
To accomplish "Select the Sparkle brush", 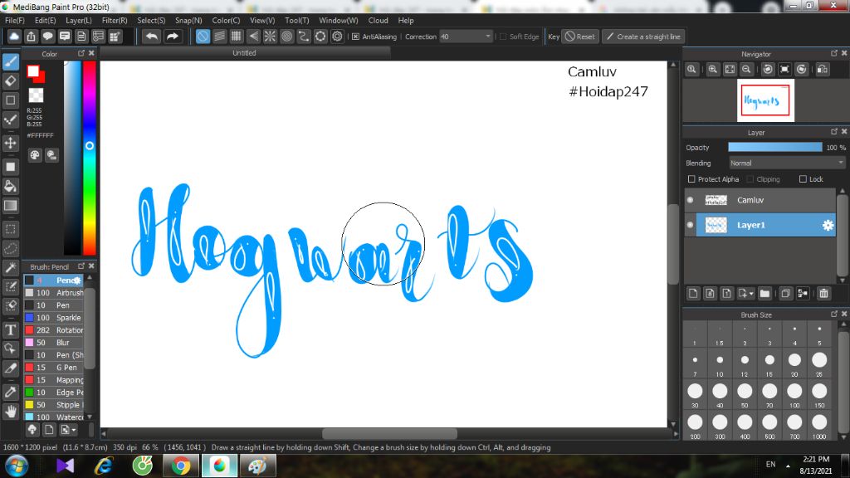I will click(54, 318).
